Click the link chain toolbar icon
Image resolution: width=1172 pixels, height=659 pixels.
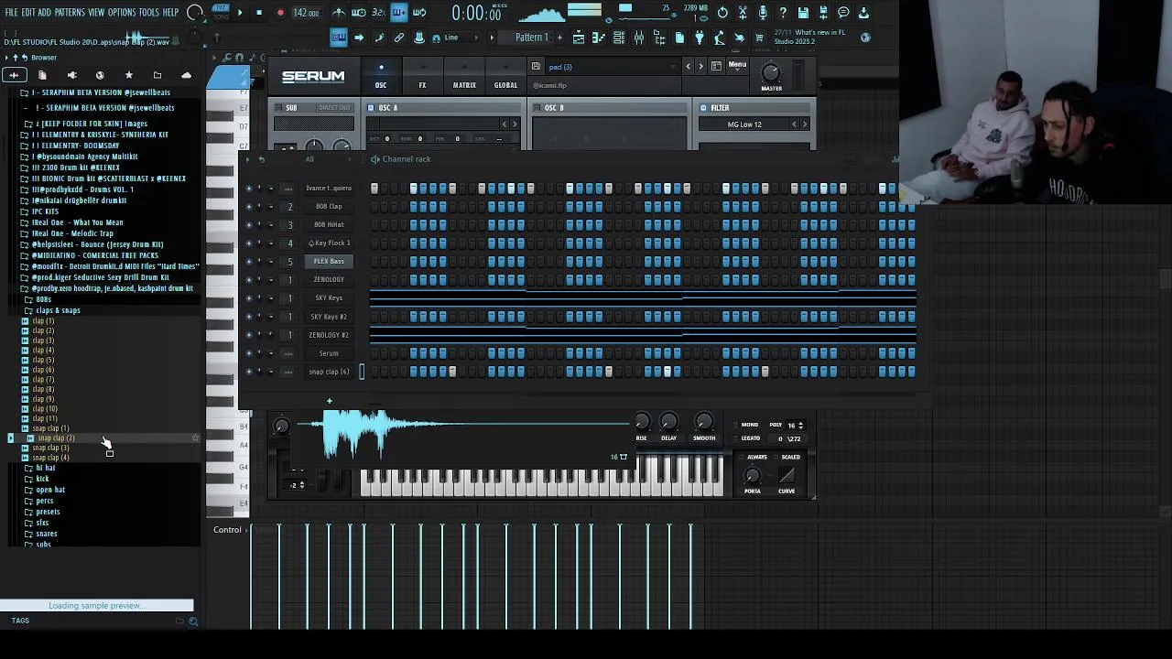click(x=399, y=38)
